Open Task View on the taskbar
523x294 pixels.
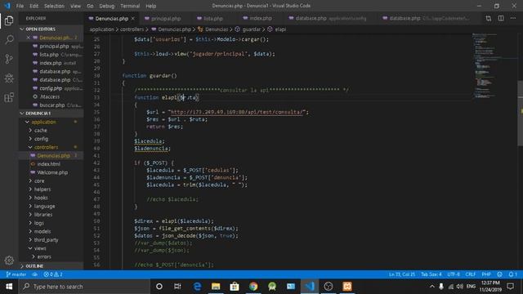point(177,287)
